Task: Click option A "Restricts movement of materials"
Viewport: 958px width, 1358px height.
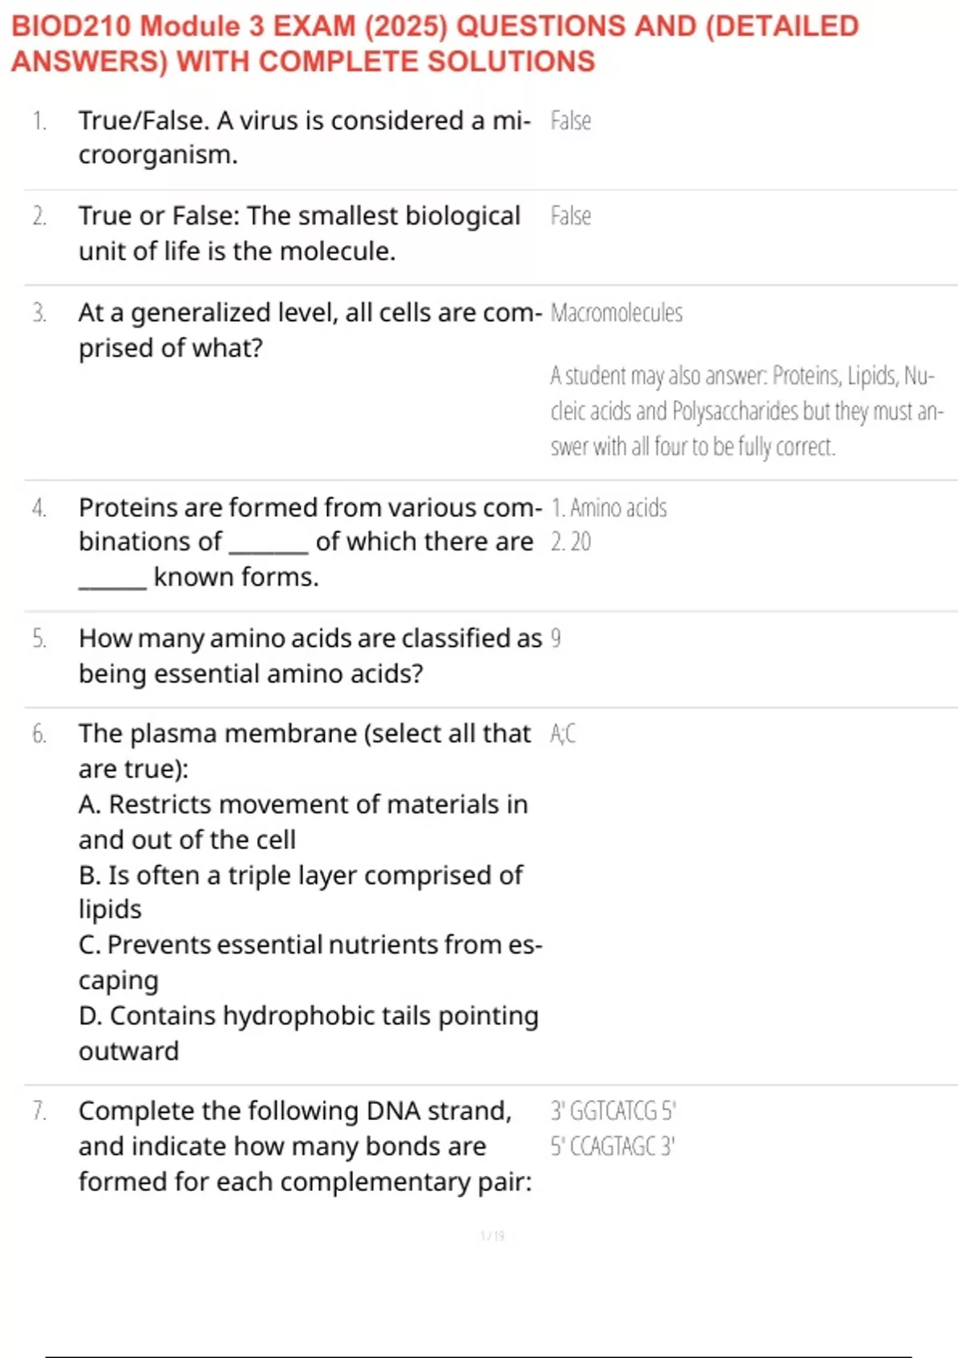Action: click(303, 822)
